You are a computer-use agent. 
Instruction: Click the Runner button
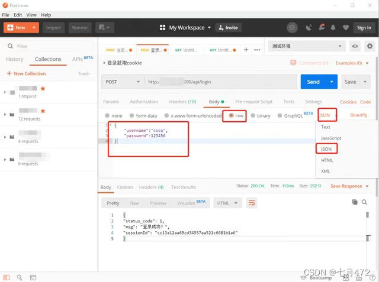(80, 28)
